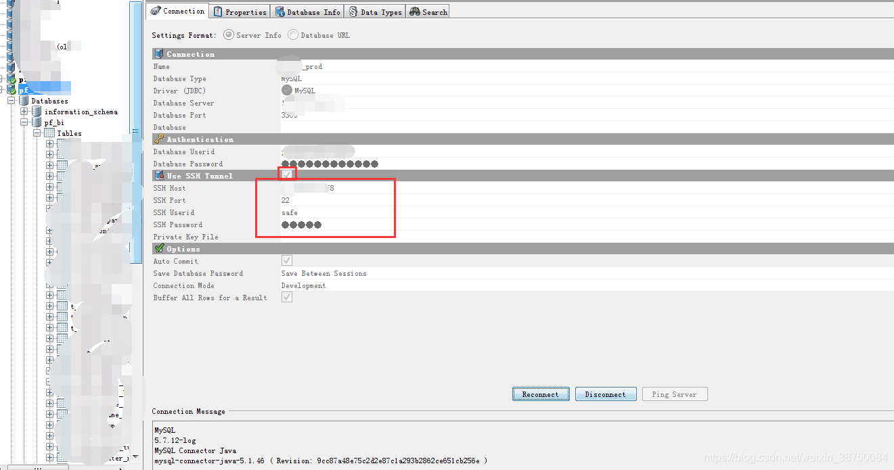The width and height of the screenshot is (894, 470).
Task: Click the Ping Server button
Action: [674, 394]
